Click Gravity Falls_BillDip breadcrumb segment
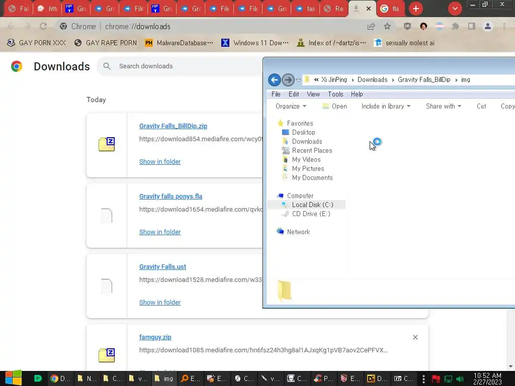The width and height of the screenshot is (515, 386). 424,80
